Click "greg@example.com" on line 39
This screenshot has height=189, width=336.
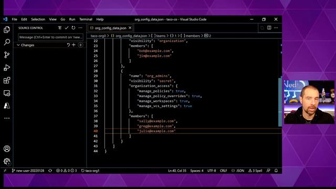155,126
